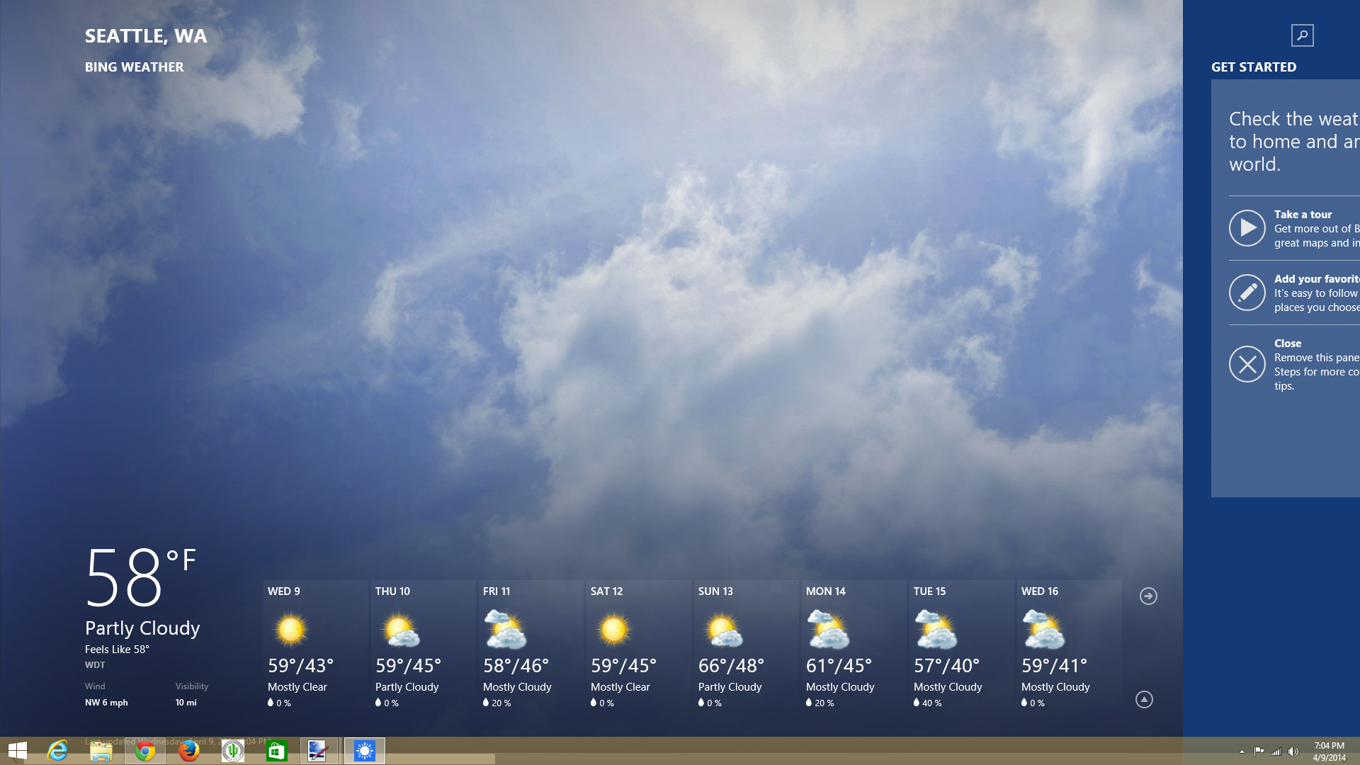Screen dimensions: 1360x765
Task: Launch Firefox from taskbar
Action: [188, 751]
